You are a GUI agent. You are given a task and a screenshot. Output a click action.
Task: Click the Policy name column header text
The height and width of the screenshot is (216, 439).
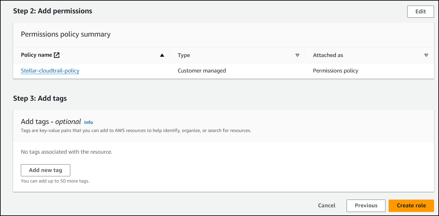36,55
